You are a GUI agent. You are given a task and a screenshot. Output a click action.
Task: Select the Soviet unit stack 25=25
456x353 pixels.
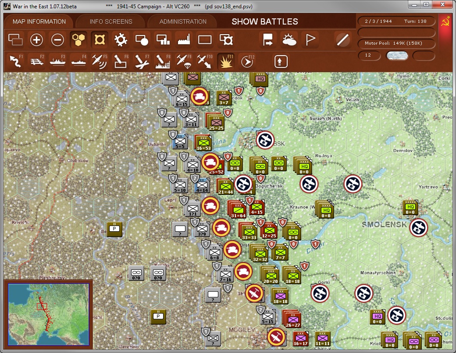click(x=216, y=123)
